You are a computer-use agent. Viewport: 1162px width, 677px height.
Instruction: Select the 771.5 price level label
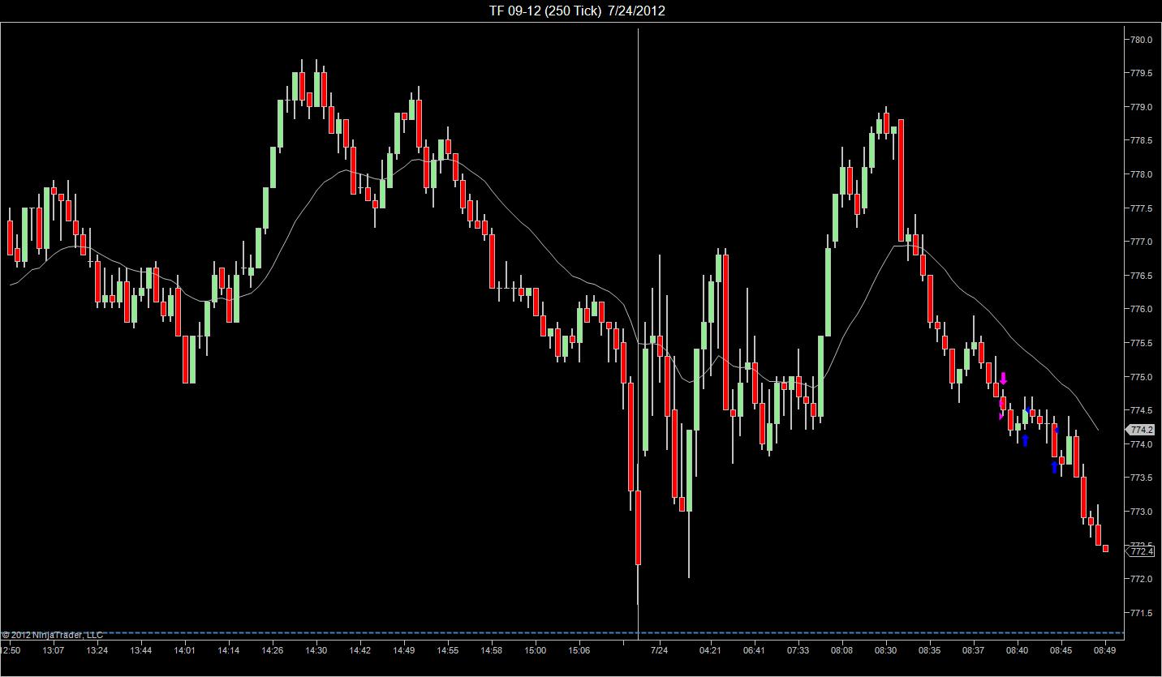tap(1142, 613)
